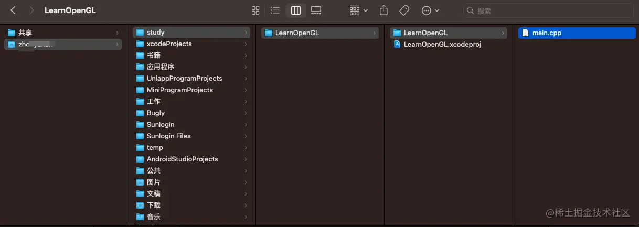Select the 书籍 folder name
The width and height of the screenshot is (639, 227).
(153, 56)
